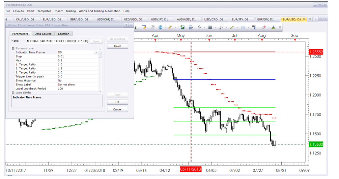Open the Chart menu
The image size is (339, 179).
[x=30, y=11]
